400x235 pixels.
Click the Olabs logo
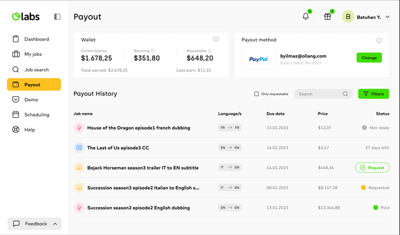26,17
